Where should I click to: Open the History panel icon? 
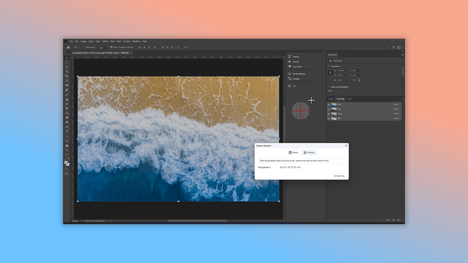290,56
